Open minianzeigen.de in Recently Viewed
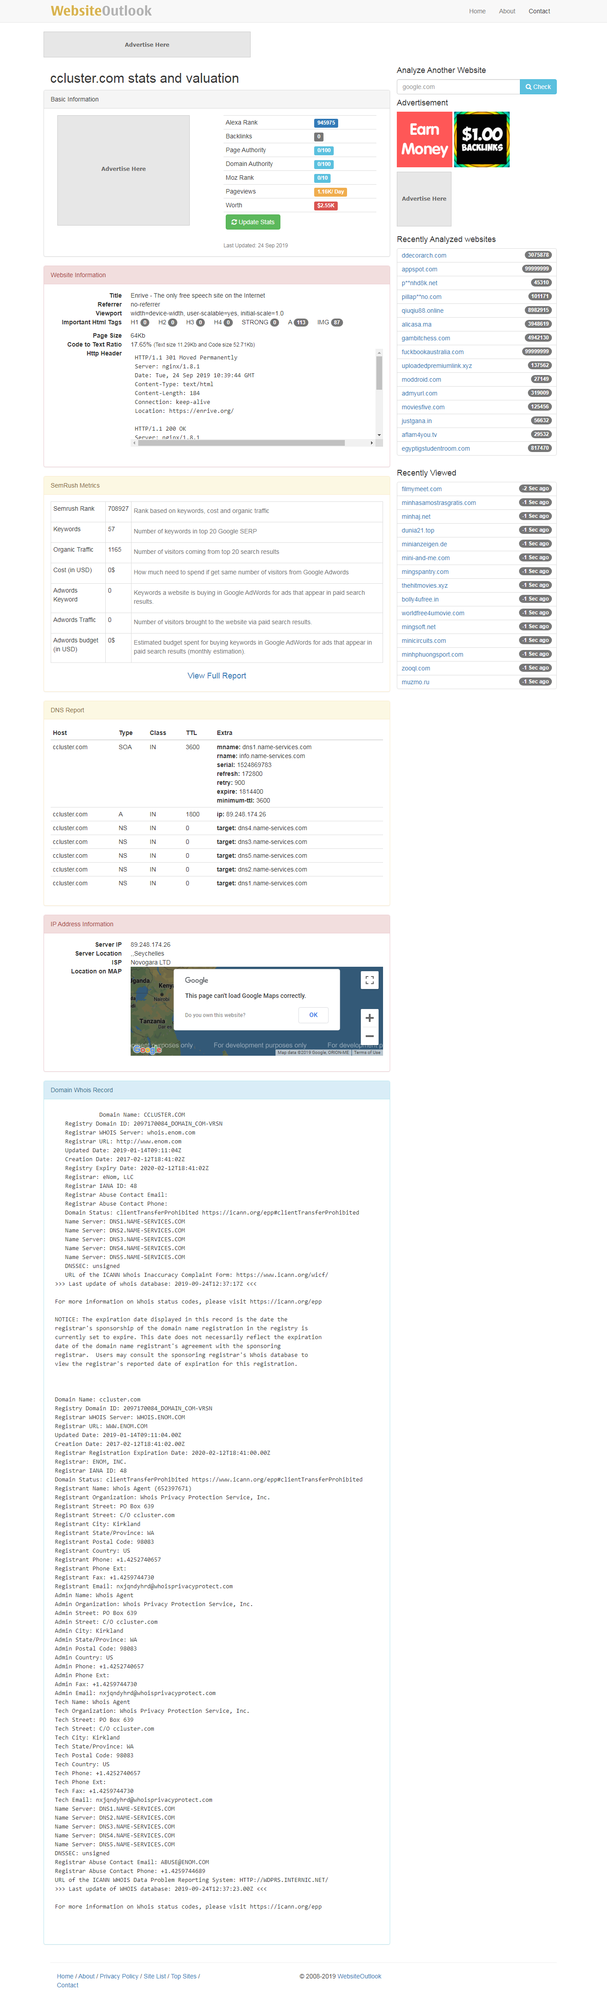The image size is (607, 1994). point(424,544)
